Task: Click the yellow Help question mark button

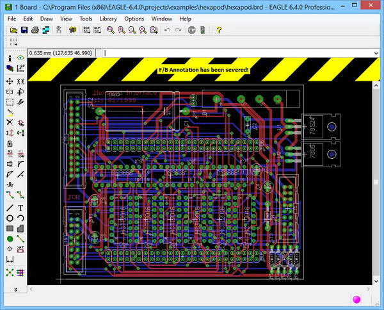Action: [219, 30]
